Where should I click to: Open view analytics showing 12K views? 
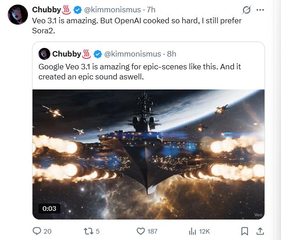pyautogui.click(x=193, y=231)
